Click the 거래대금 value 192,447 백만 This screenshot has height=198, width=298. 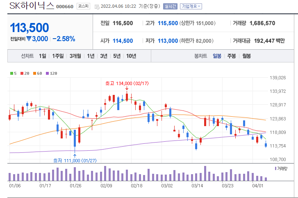click(269, 41)
